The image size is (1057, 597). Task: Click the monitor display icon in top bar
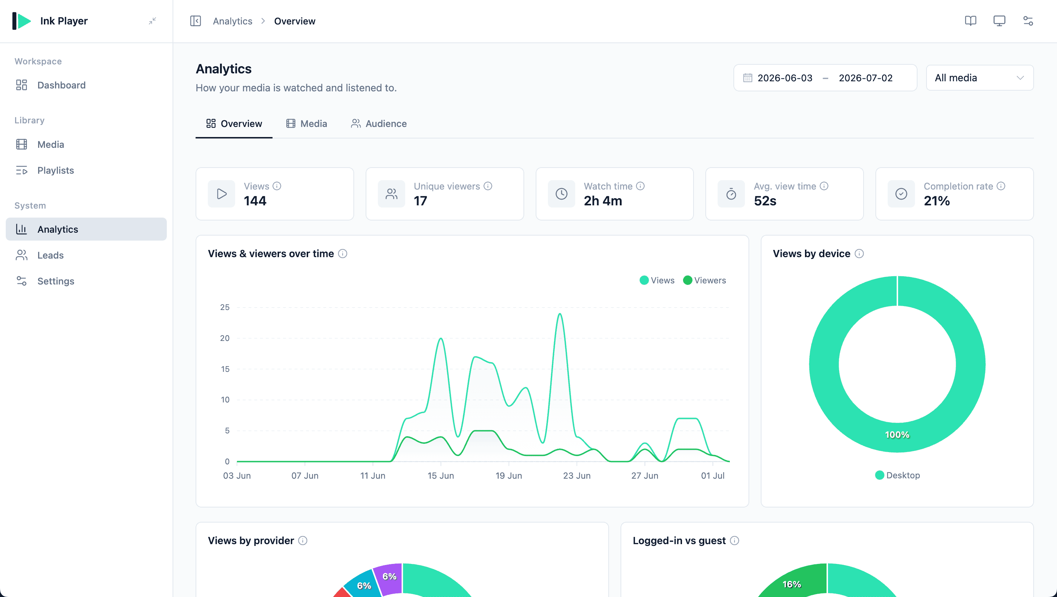coord(999,21)
